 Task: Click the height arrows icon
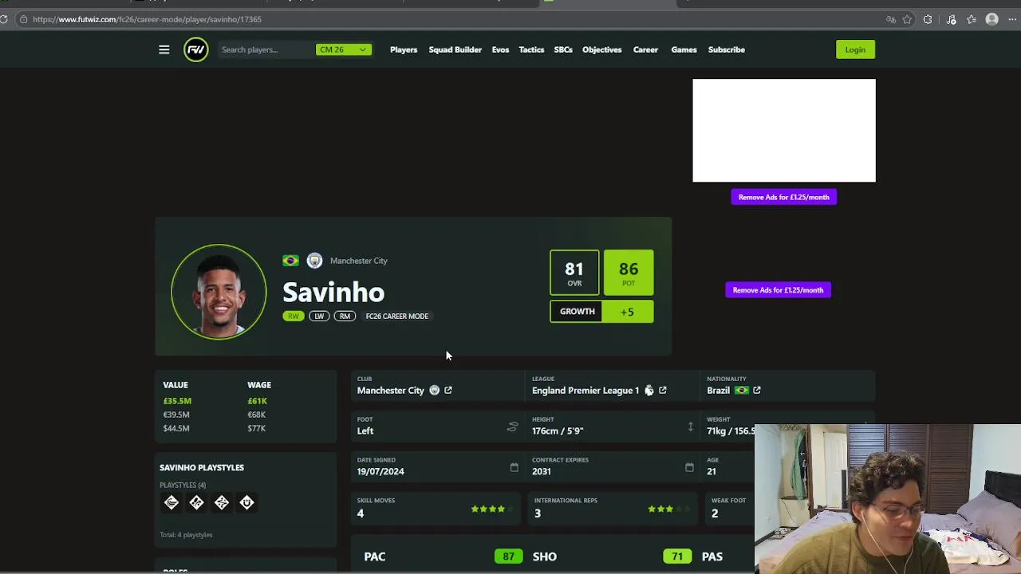pyautogui.click(x=691, y=427)
